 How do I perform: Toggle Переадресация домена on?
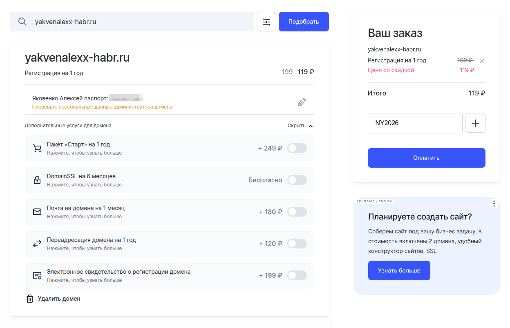click(x=297, y=244)
